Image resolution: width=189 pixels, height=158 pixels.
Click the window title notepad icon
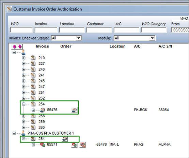(9, 9)
